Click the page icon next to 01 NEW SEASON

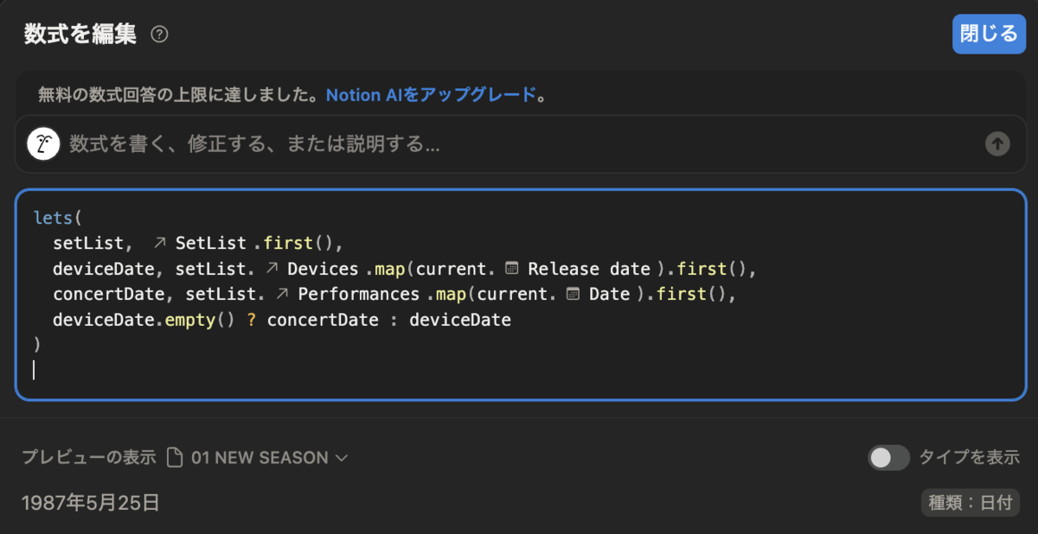(x=175, y=458)
